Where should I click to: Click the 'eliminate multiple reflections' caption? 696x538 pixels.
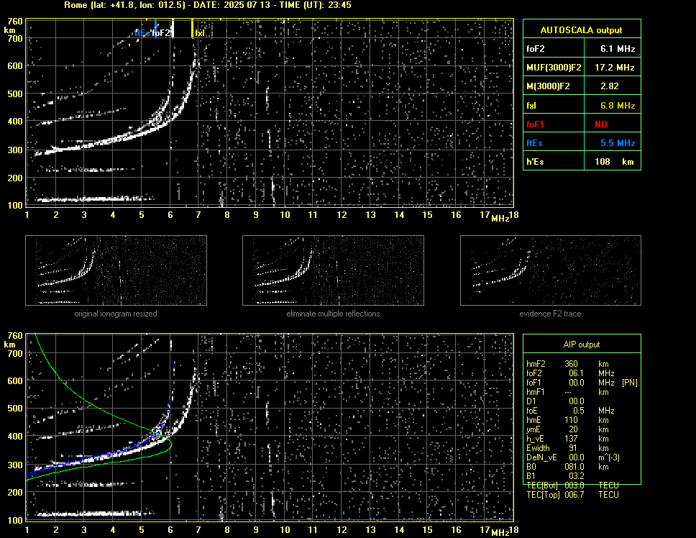(333, 314)
